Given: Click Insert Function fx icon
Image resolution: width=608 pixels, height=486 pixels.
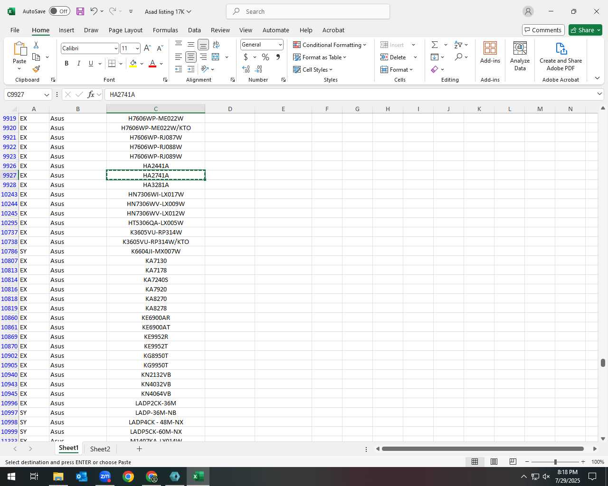Looking at the screenshot, I should [91, 94].
